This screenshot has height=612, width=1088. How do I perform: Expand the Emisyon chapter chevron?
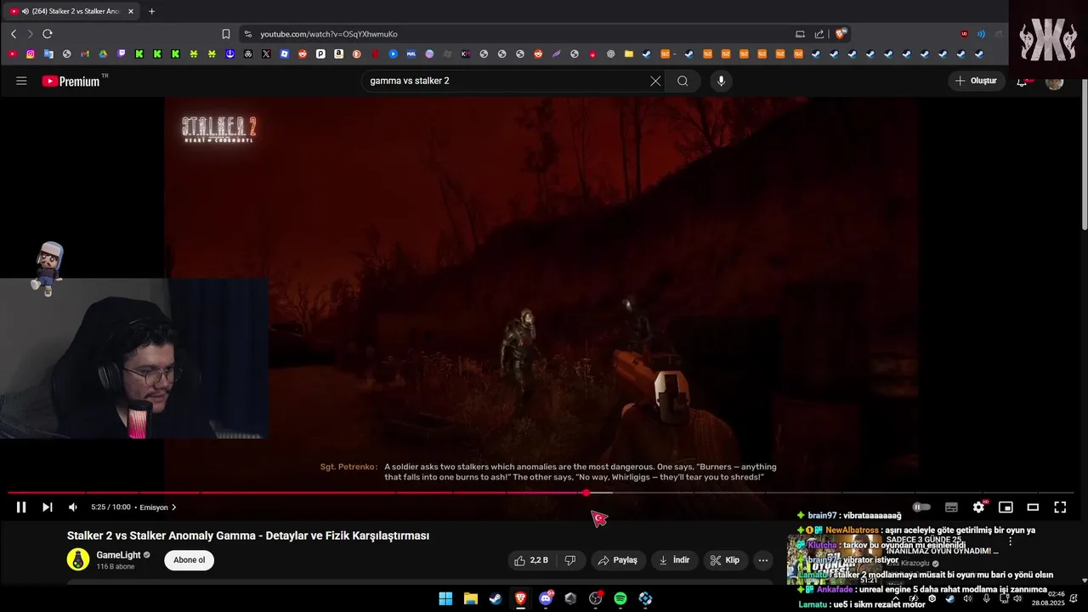coord(174,507)
